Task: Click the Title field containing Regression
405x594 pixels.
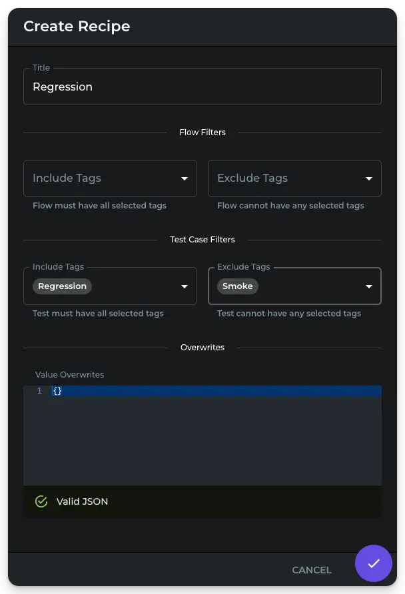Action: point(202,87)
